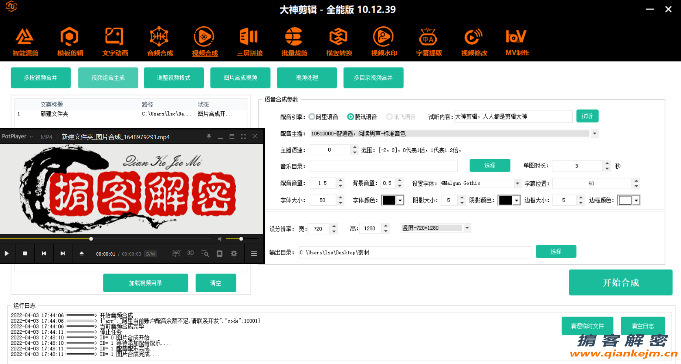Click the 开始合成 button

(620, 283)
